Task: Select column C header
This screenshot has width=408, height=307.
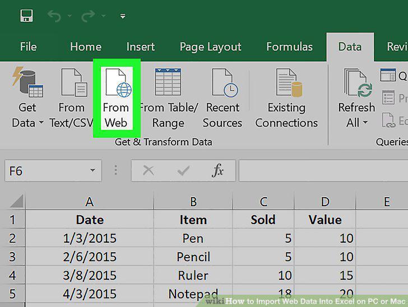Action: point(263,201)
